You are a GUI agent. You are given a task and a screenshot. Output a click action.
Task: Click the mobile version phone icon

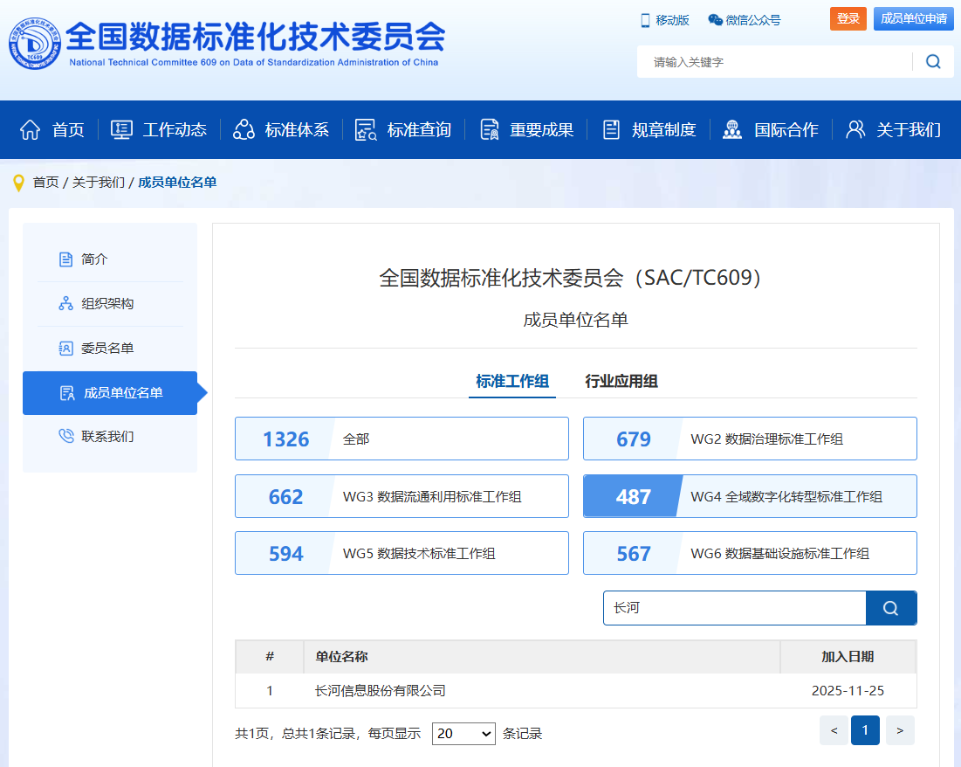646,20
